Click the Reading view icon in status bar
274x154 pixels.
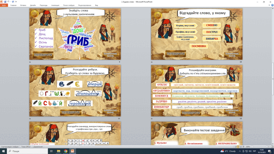tap(240, 147)
